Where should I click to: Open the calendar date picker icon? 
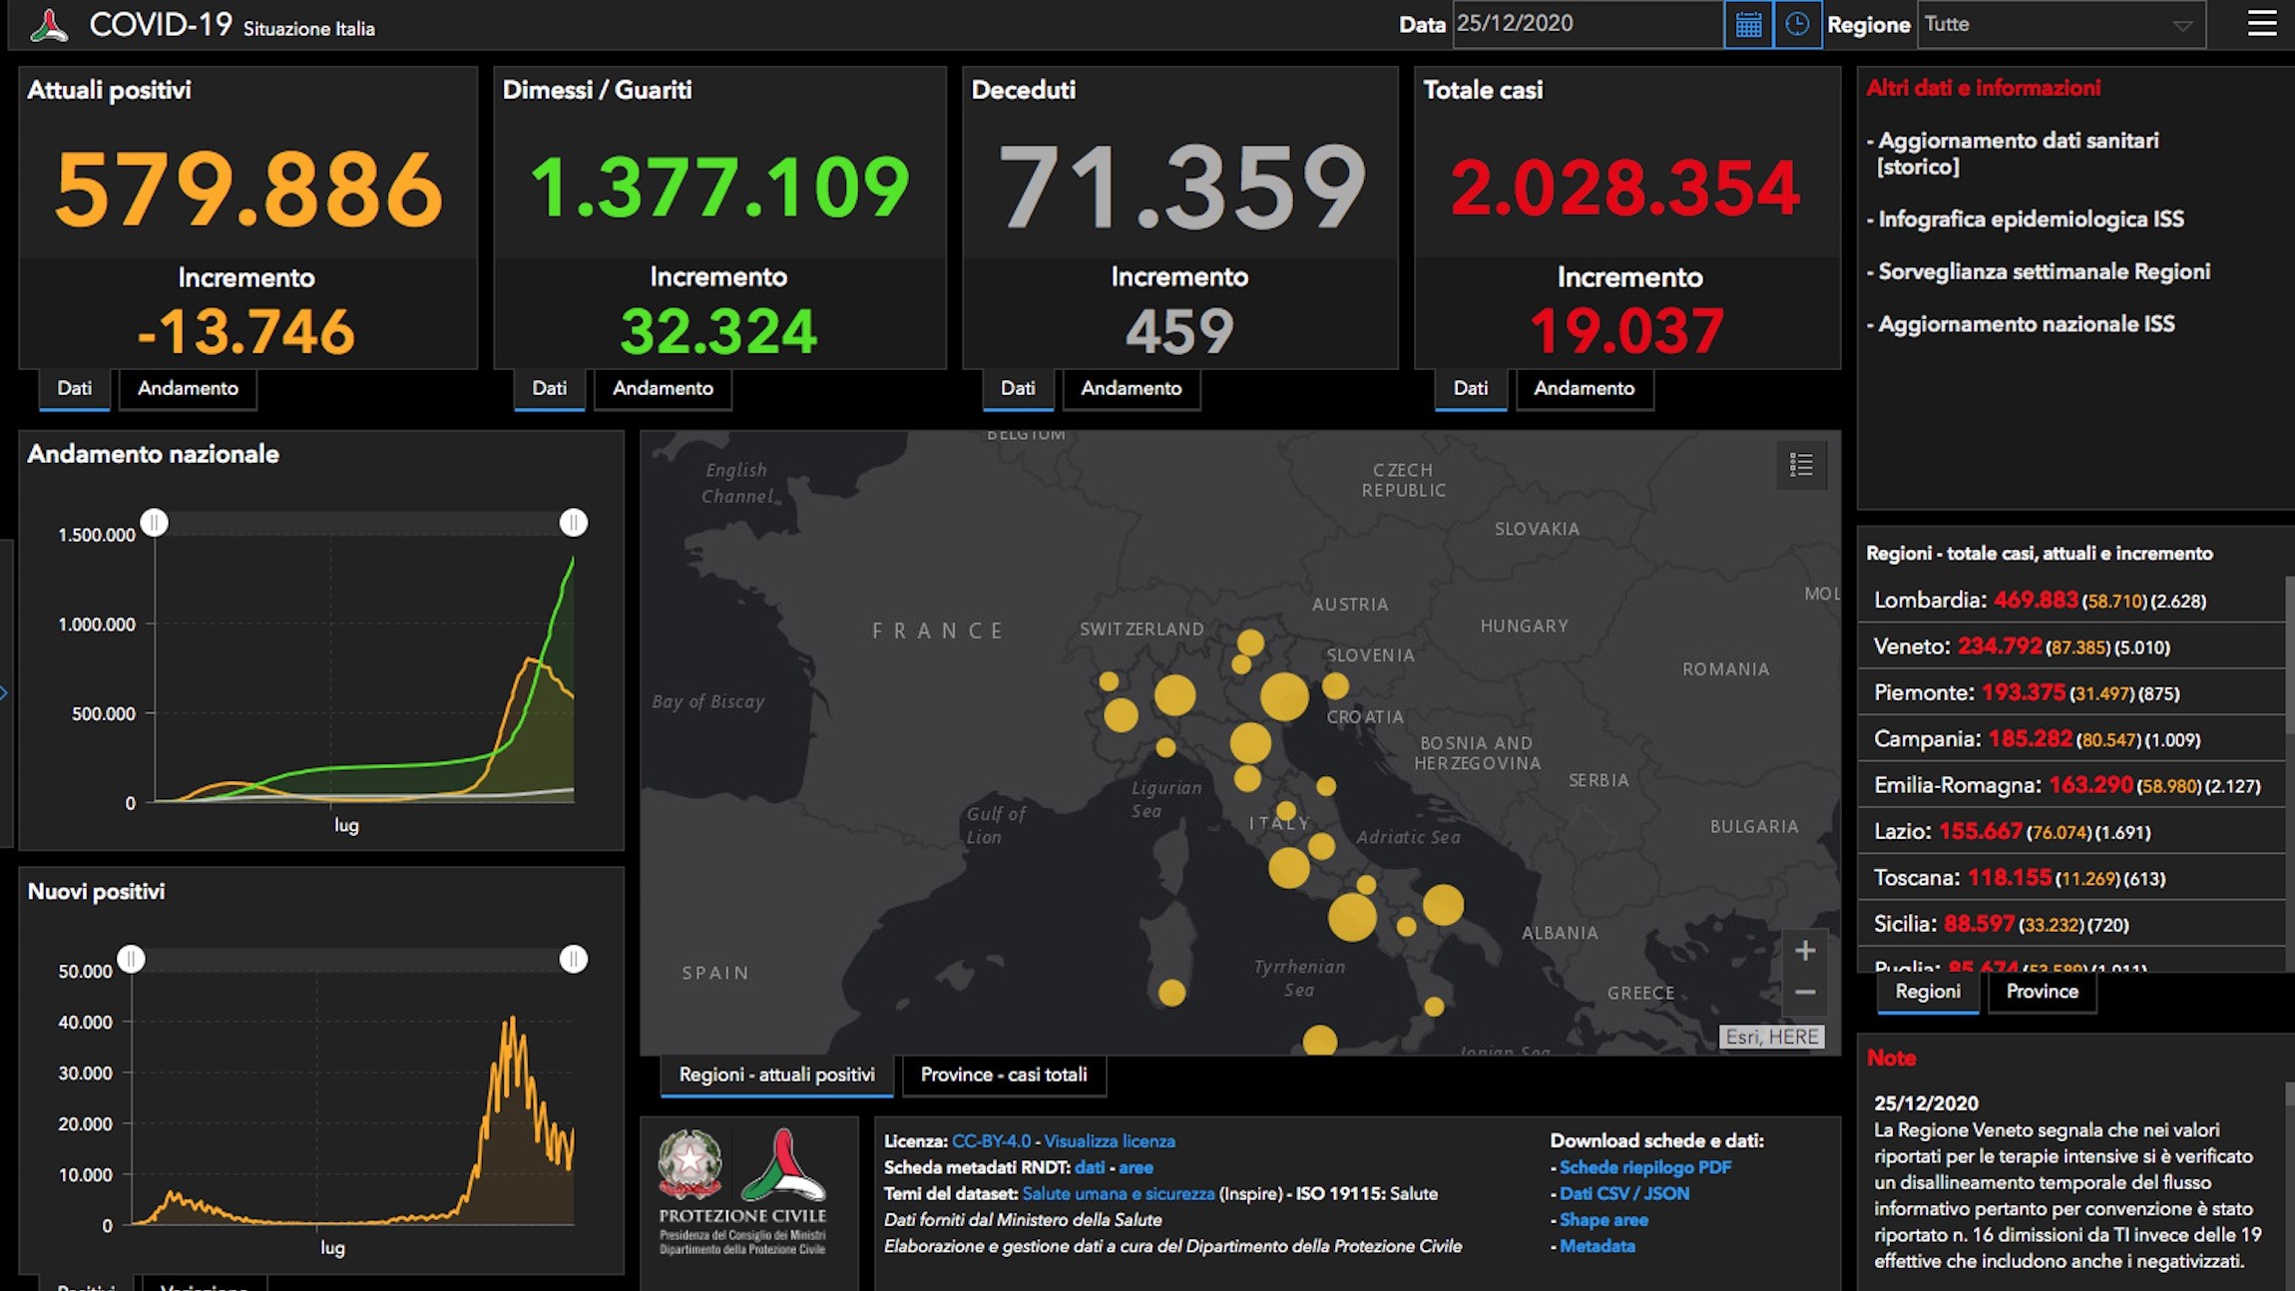tap(1748, 25)
